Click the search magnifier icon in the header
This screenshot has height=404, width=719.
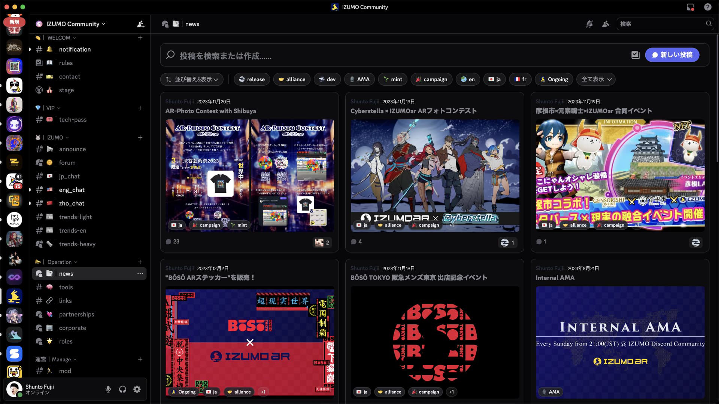[x=709, y=24]
